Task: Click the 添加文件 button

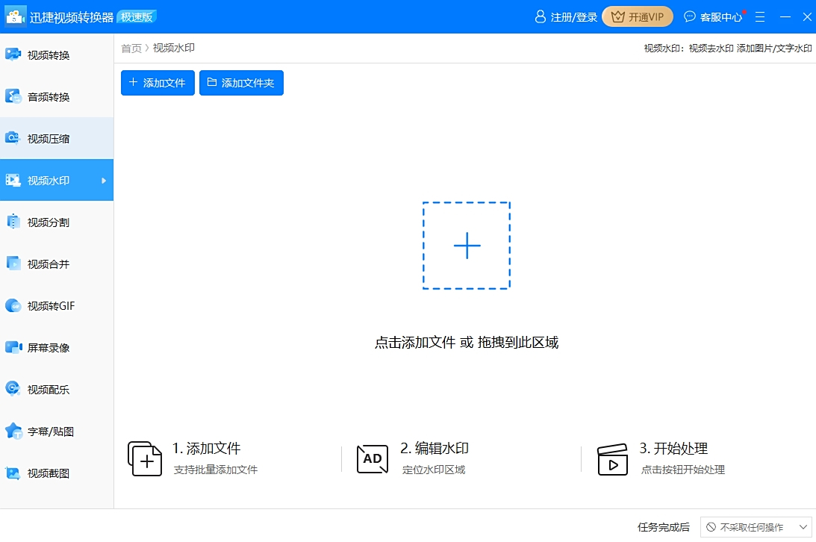Action: 157,83
